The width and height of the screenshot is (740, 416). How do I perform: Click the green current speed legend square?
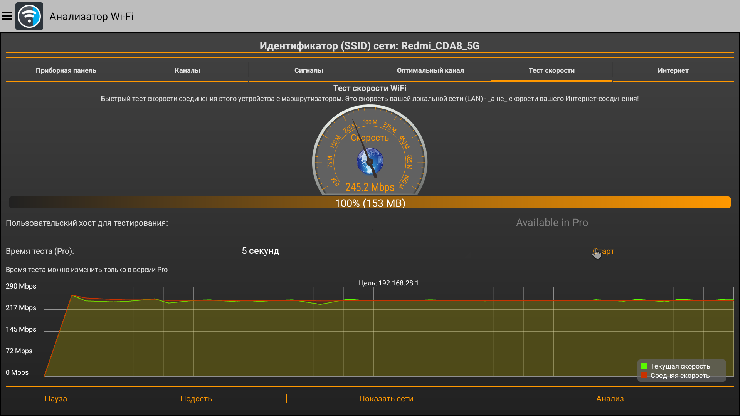click(x=644, y=366)
